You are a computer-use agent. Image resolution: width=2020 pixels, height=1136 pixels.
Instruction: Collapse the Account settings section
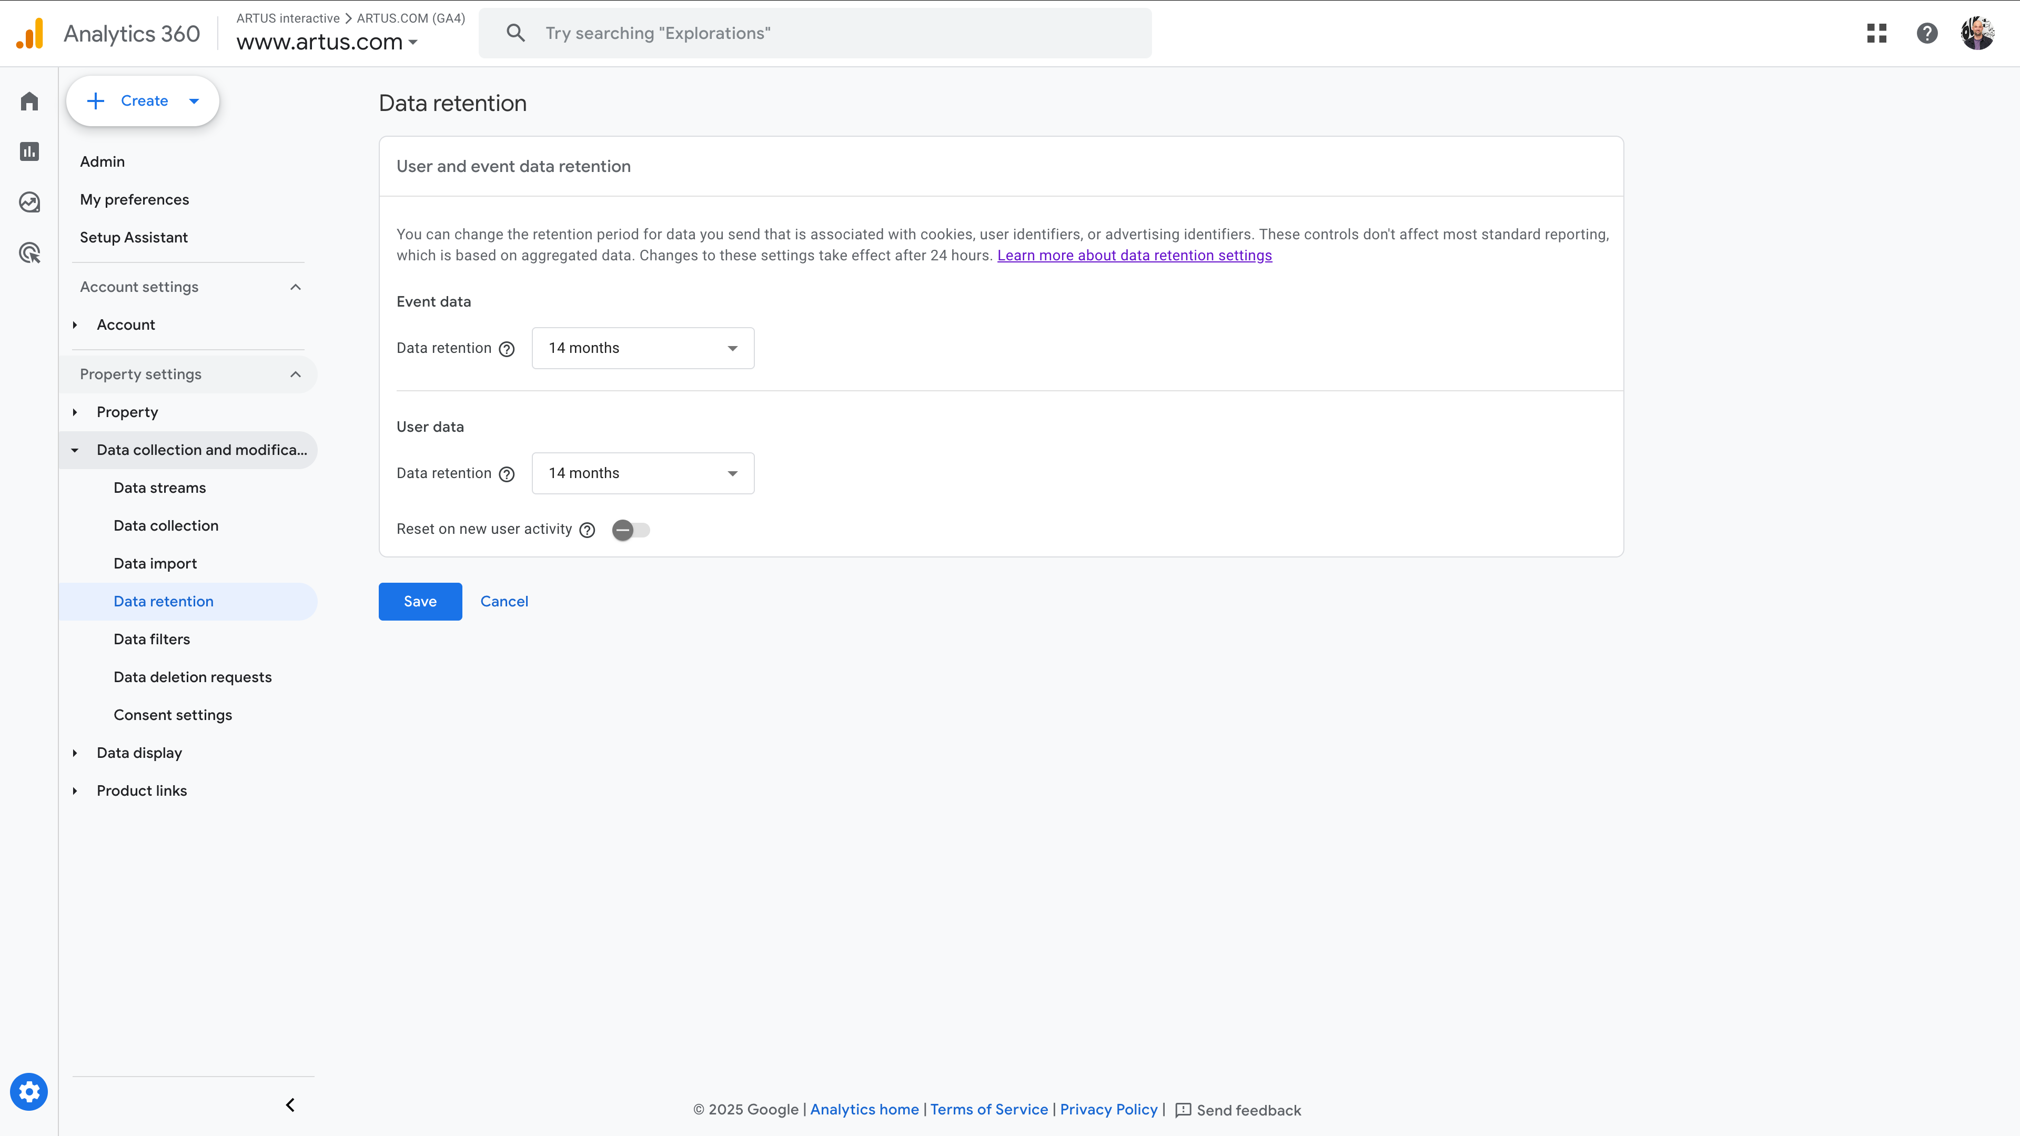coord(295,287)
